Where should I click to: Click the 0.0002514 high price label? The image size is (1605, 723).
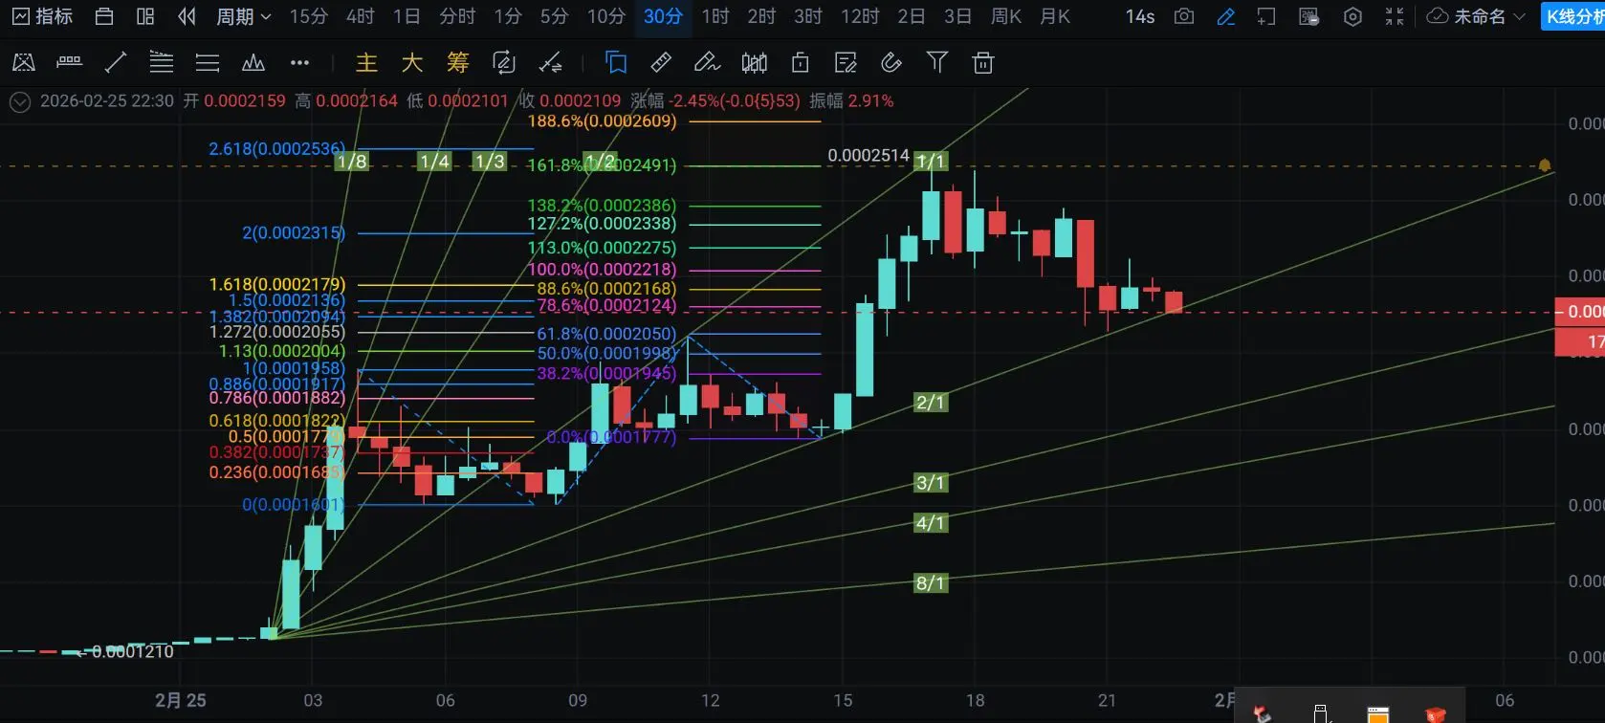pos(868,155)
